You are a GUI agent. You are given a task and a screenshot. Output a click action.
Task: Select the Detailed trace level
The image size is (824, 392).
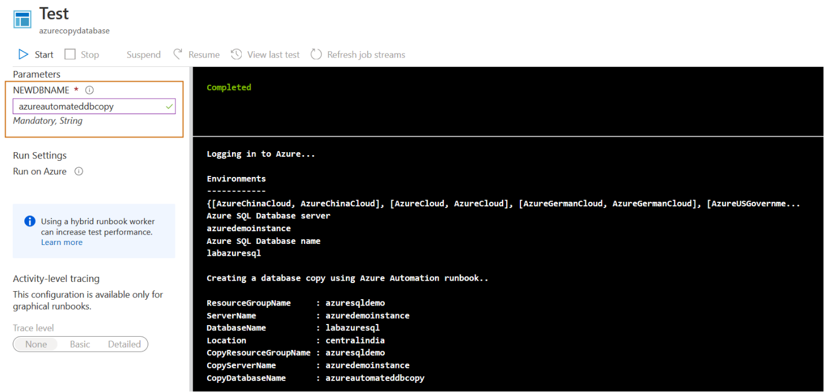coord(124,344)
